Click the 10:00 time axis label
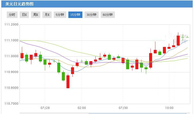 pyautogui.click(x=169, y=108)
